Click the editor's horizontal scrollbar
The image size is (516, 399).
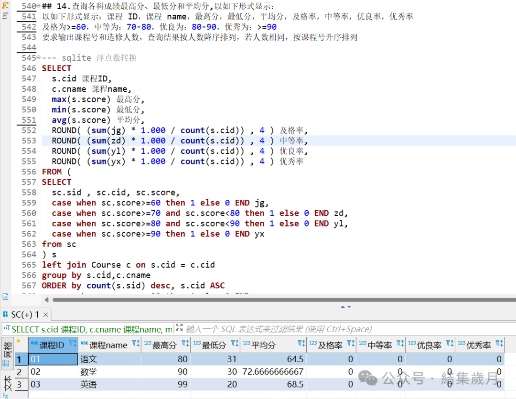pyautogui.click(x=284, y=300)
